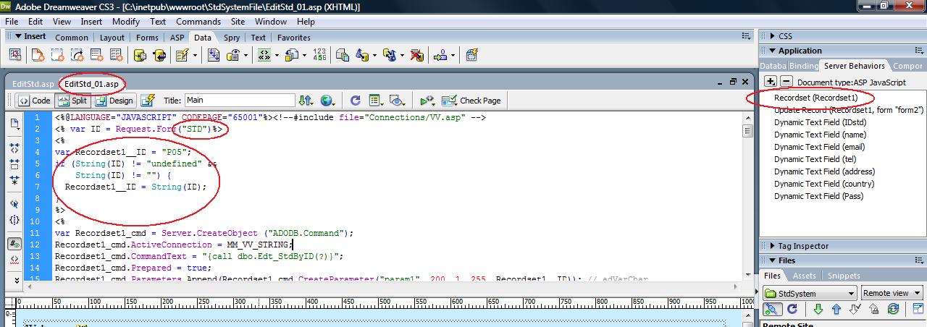Switch to the EditStd.asp document tab
Image resolution: width=927 pixels, height=327 pixels.
[x=33, y=84]
